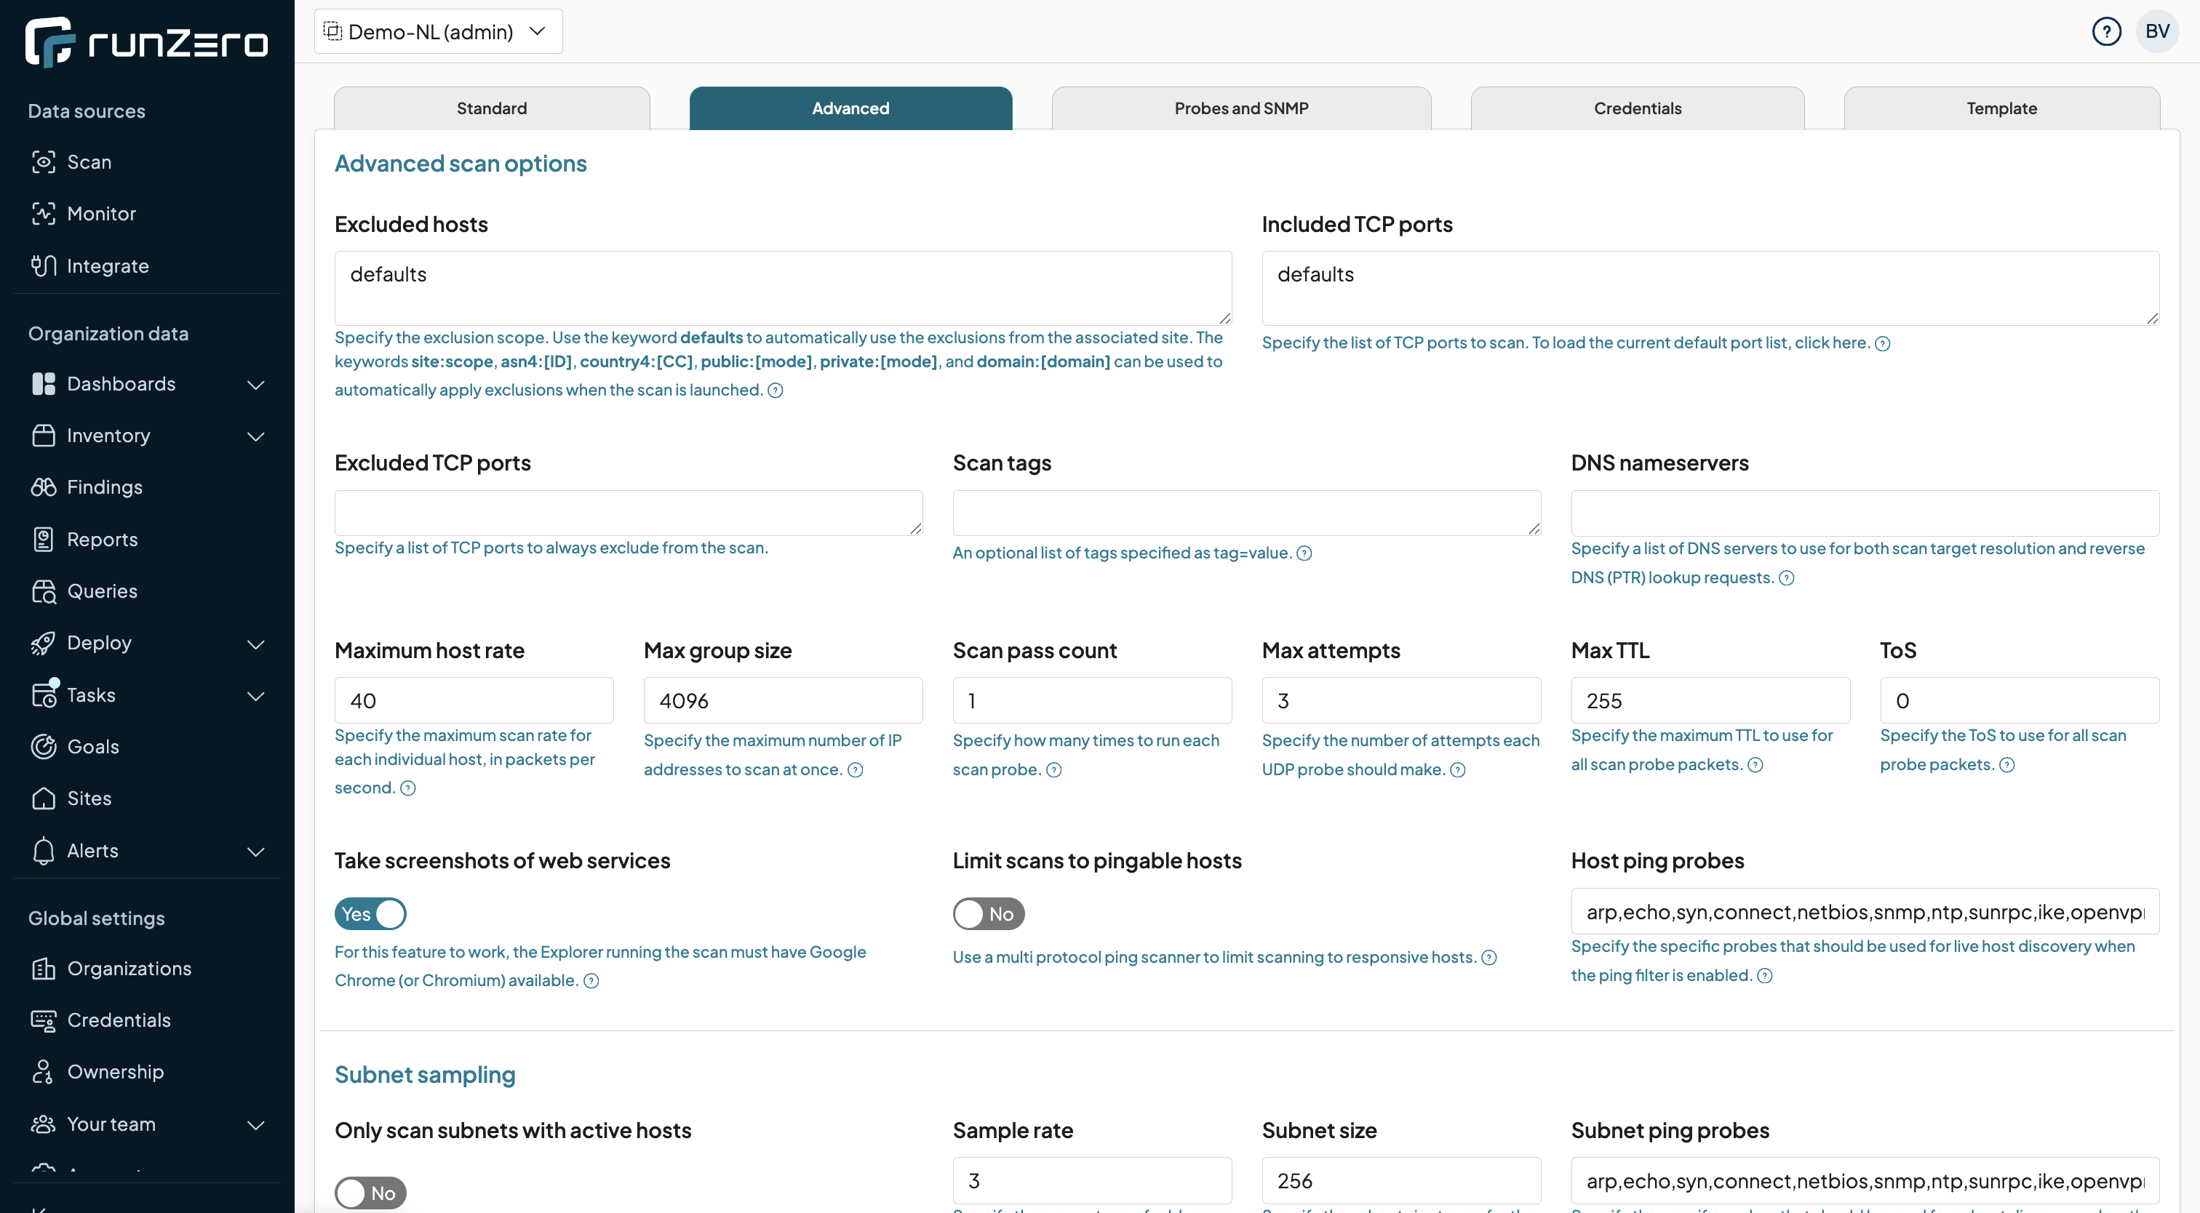Enable Limit scans to pingable hosts

pos(988,914)
